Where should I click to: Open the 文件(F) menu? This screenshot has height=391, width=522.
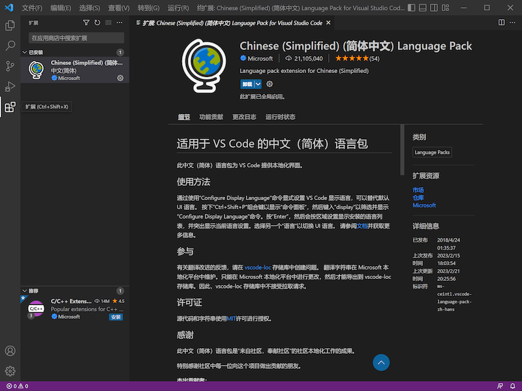[x=31, y=8]
